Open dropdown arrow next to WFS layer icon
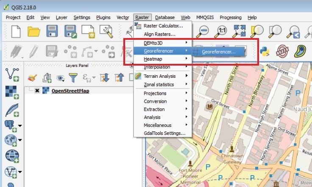The image size is (312, 187). [x=20, y=172]
